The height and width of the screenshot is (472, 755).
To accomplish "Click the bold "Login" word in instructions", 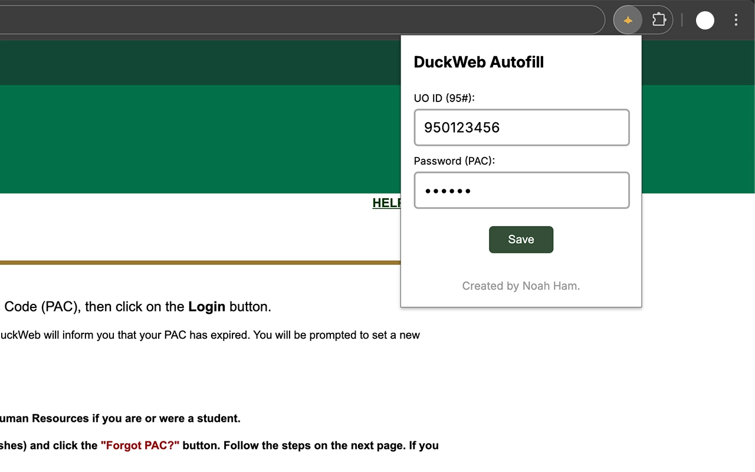I will [206, 307].
